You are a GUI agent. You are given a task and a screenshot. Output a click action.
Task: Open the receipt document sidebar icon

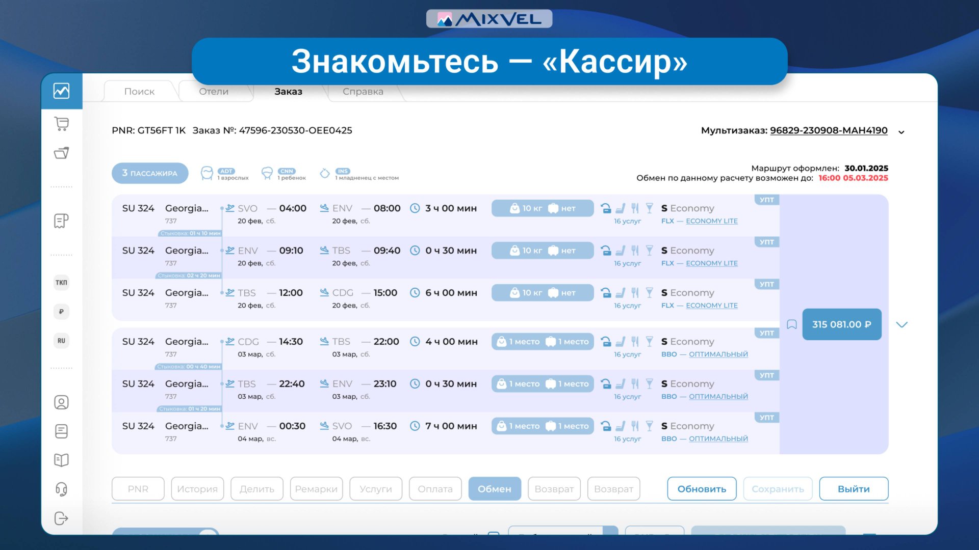click(61, 221)
